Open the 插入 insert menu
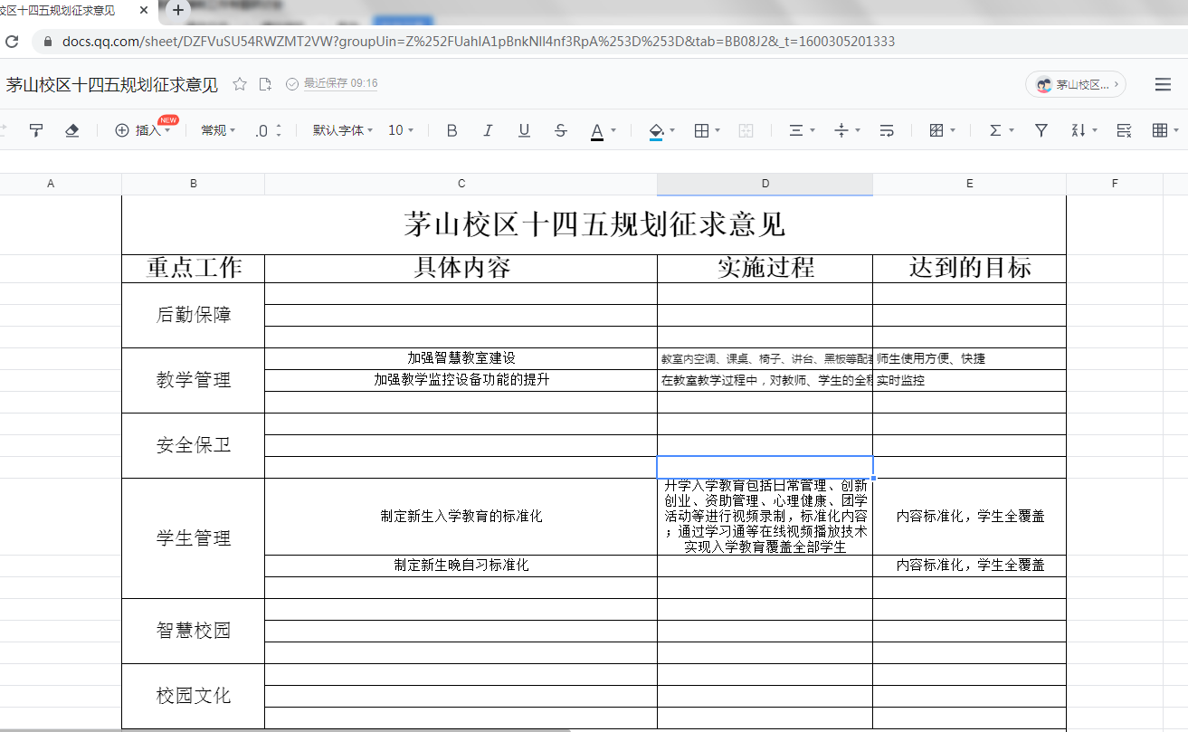 coord(142,130)
